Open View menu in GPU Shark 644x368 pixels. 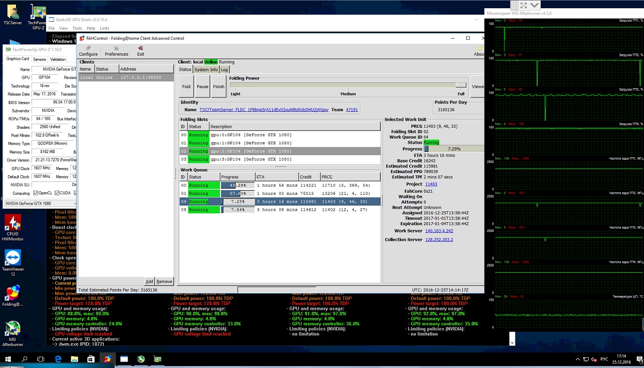click(x=64, y=28)
